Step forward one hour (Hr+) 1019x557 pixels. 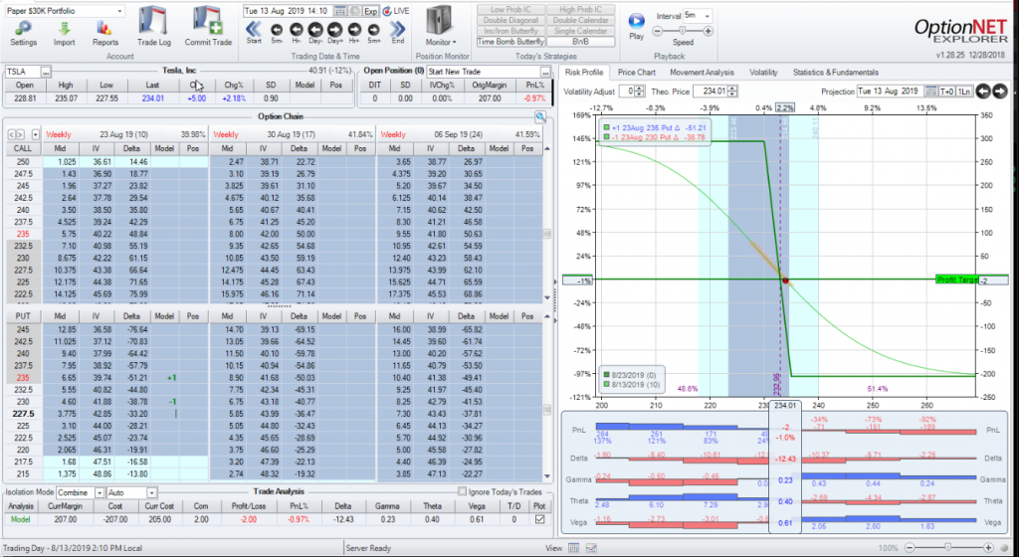click(354, 29)
